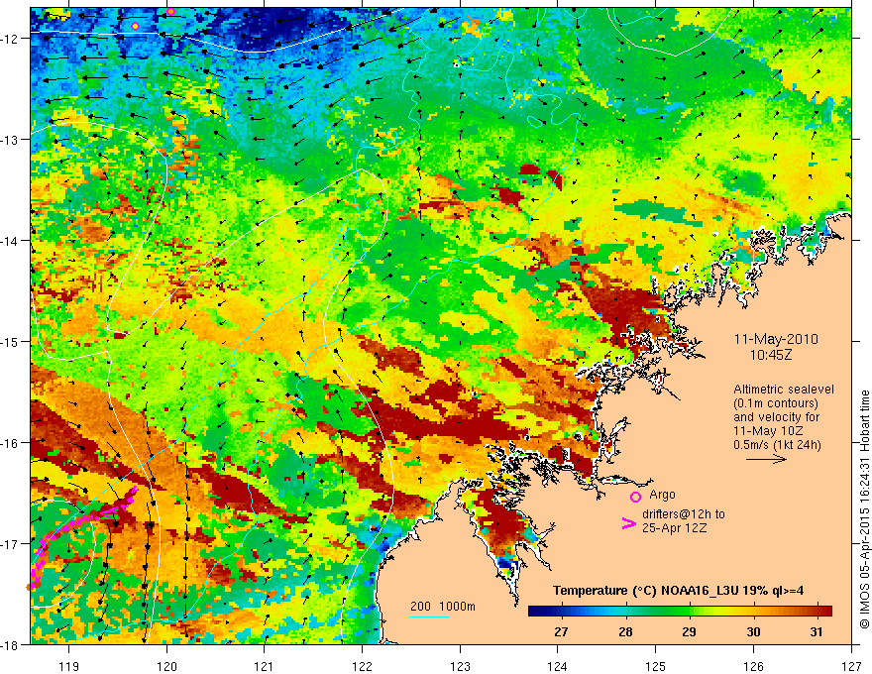Click the magenta drifters arrowhead legend symbol

click(x=628, y=523)
